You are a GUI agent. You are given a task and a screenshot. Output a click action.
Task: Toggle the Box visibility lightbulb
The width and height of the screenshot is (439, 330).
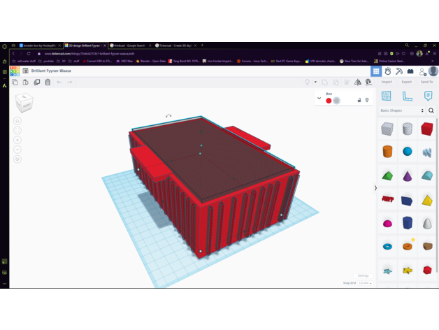click(367, 100)
